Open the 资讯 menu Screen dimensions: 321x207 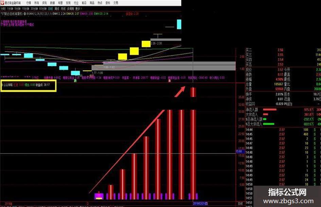tap(44, 3)
